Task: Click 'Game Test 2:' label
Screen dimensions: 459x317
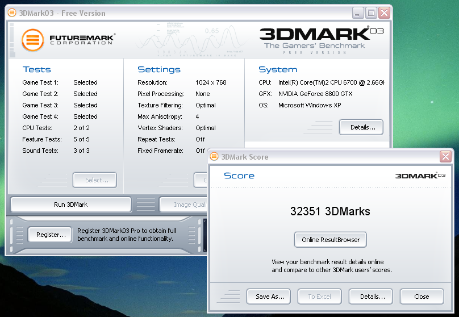Action: (40, 94)
